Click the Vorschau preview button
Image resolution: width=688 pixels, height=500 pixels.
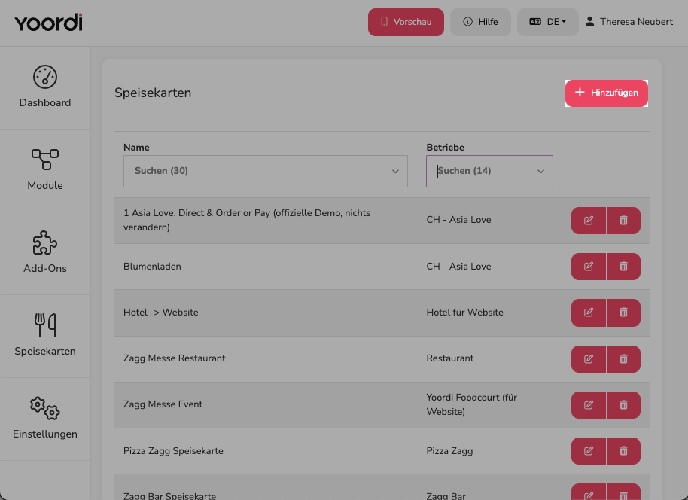406,22
